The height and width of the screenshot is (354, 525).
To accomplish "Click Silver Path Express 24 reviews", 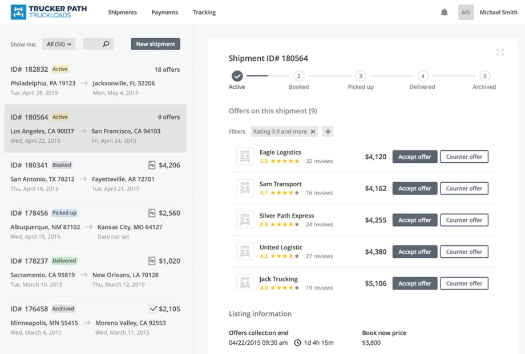I will pos(320,224).
